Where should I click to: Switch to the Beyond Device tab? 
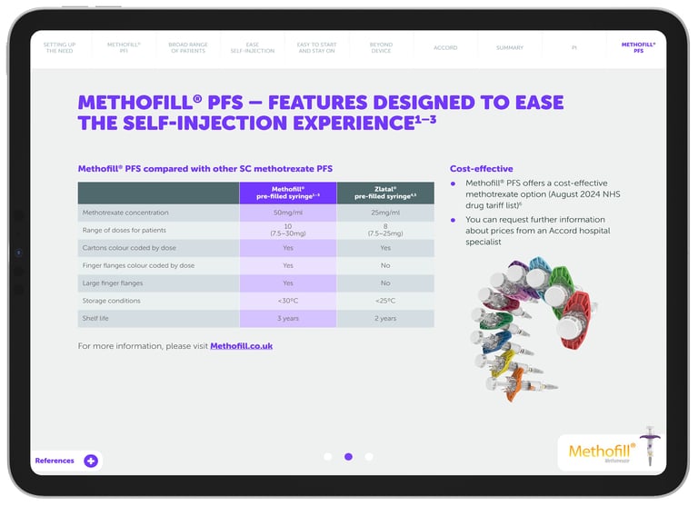point(381,47)
